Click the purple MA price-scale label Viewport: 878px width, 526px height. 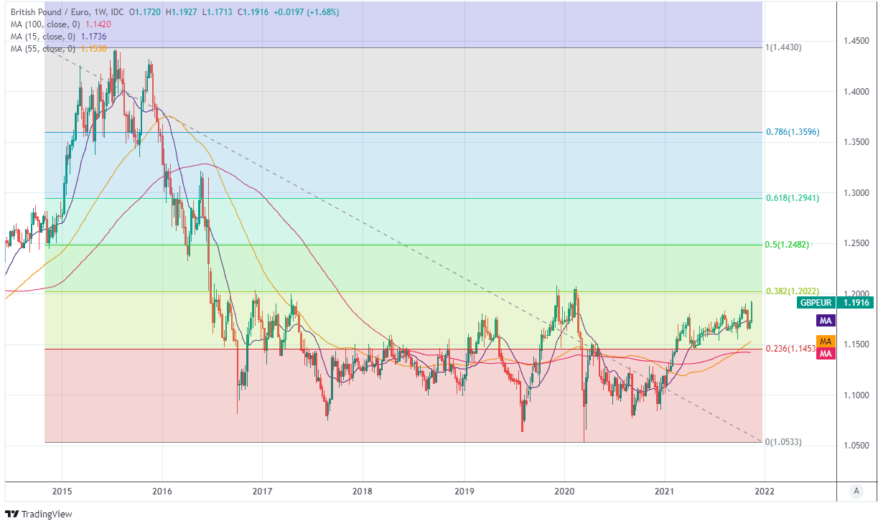(x=826, y=320)
